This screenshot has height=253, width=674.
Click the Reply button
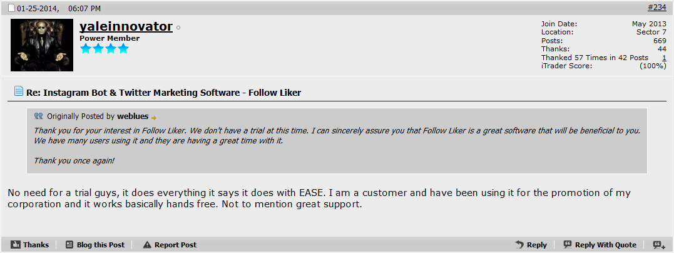point(531,245)
